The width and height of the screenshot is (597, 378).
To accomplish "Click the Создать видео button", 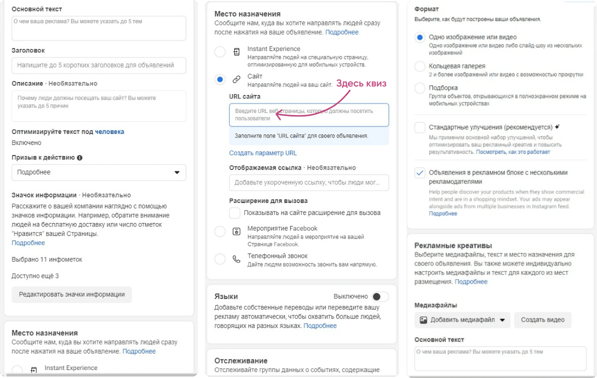I will point(543,320).
